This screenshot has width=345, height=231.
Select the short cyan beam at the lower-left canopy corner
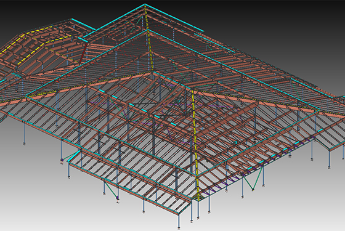click(74, 156)
